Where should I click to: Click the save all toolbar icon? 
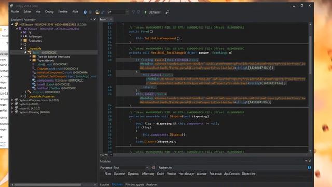(x=103, y=12)
